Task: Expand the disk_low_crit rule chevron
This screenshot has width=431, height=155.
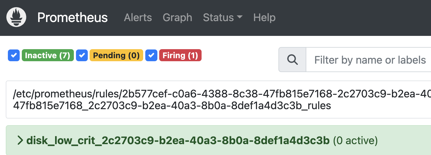Action: pos(20,140)
